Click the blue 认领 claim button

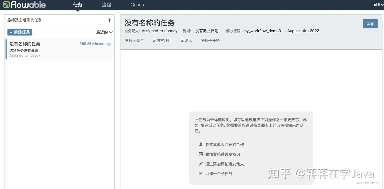click(x=370, y=23)
